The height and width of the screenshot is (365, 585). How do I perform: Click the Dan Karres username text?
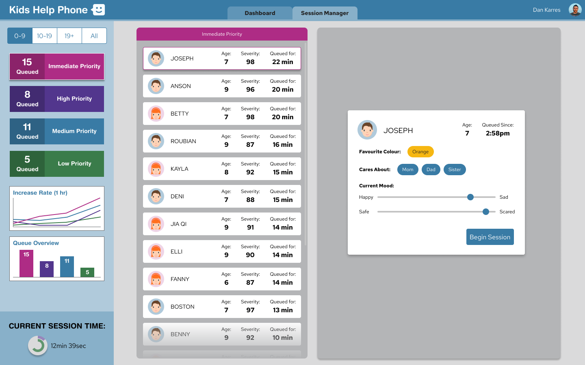coord(546,10)
